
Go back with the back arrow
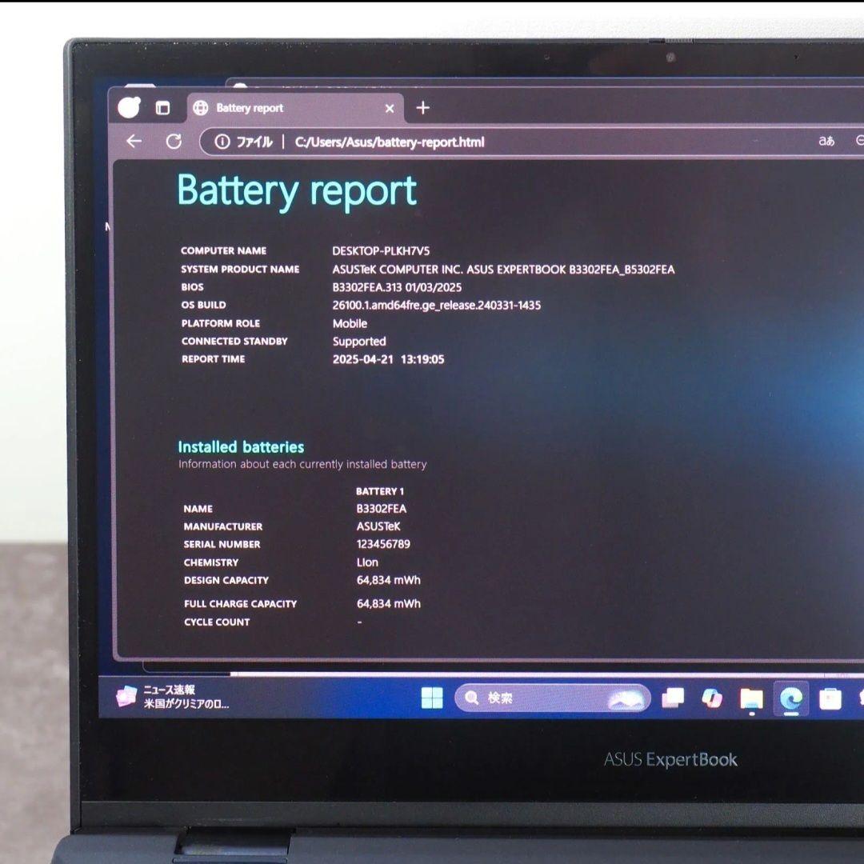coord(134,142)
